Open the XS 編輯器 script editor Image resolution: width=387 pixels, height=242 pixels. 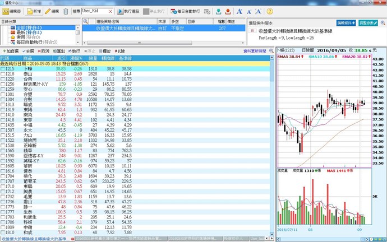click(13, 11)
